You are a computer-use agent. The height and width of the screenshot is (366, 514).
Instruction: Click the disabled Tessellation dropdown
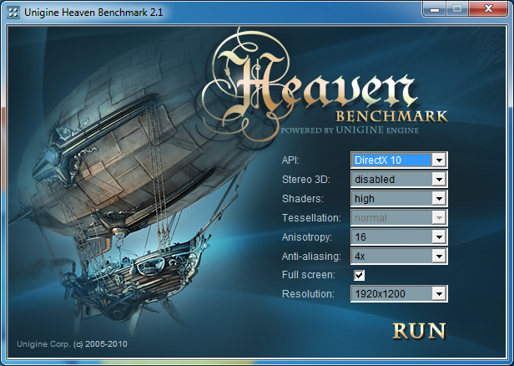399,217
